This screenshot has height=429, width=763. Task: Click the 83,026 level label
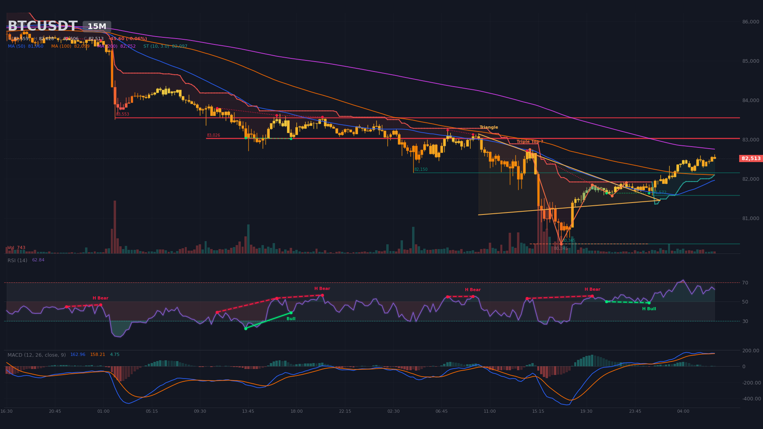pyautogui.click(x=213, y=135)
